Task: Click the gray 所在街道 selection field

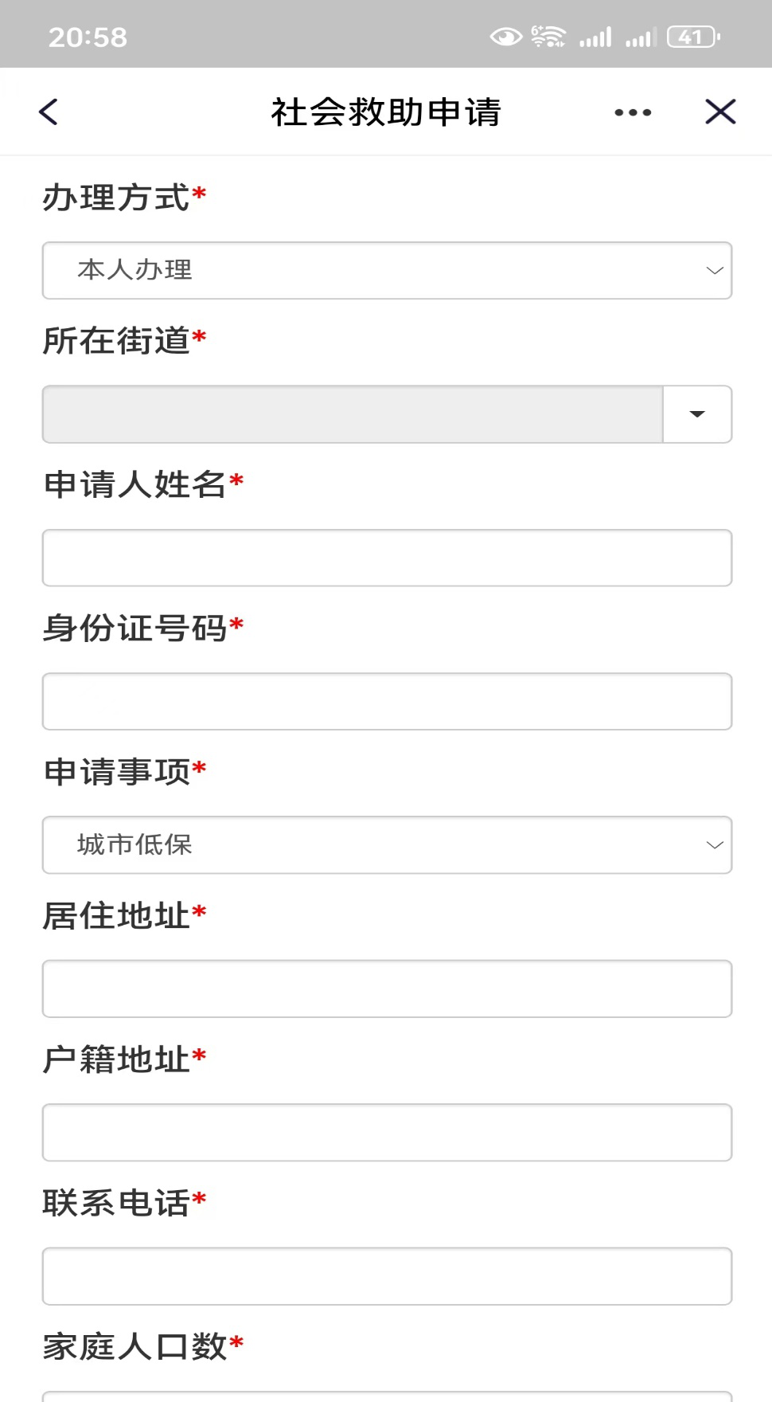Action: tap(353, 414)
